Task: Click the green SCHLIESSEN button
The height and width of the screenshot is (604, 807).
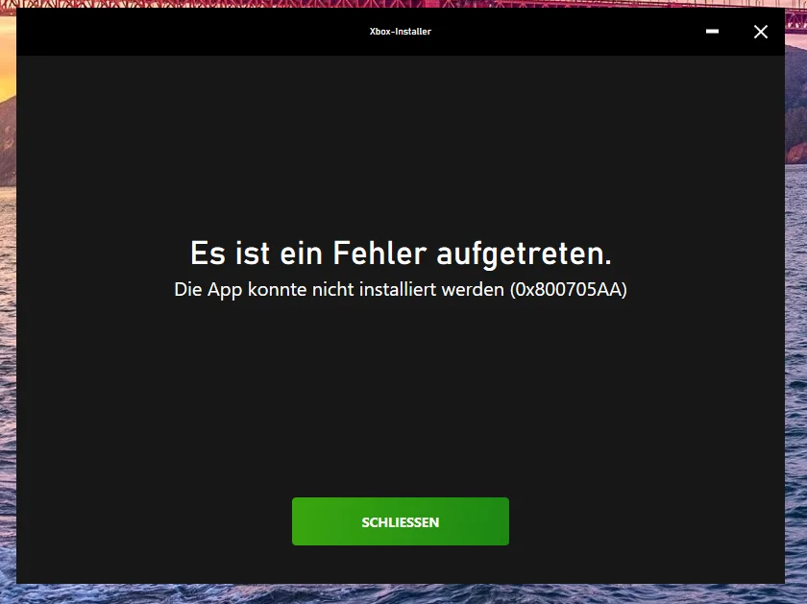Action: [401, 521]
